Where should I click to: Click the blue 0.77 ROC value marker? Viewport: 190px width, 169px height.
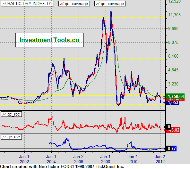(x=172, y=149)
